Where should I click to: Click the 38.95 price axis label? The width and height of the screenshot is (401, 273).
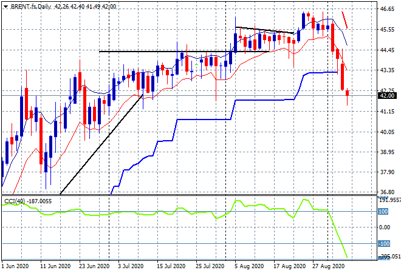point(387,152)
